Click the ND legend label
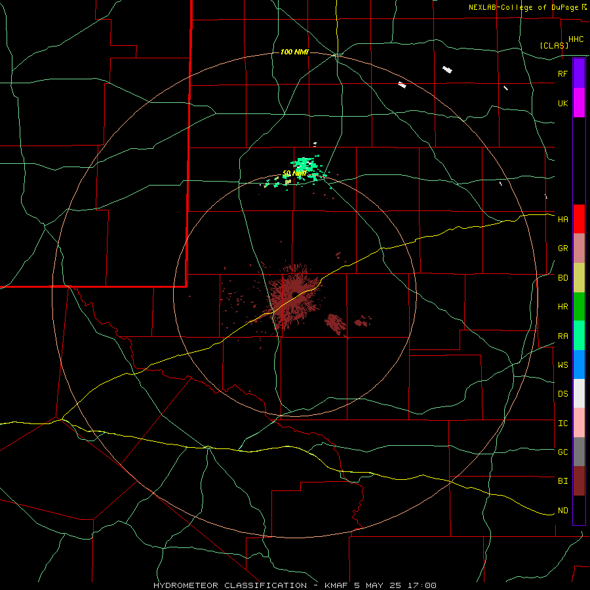This screenshot has width=590, height=590. pos(562,511)
